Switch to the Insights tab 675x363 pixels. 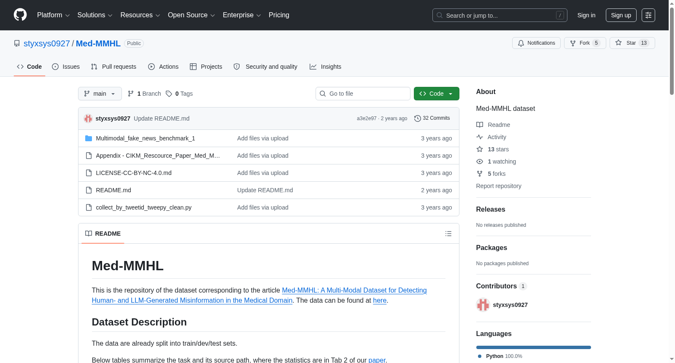tap(325, 67)
